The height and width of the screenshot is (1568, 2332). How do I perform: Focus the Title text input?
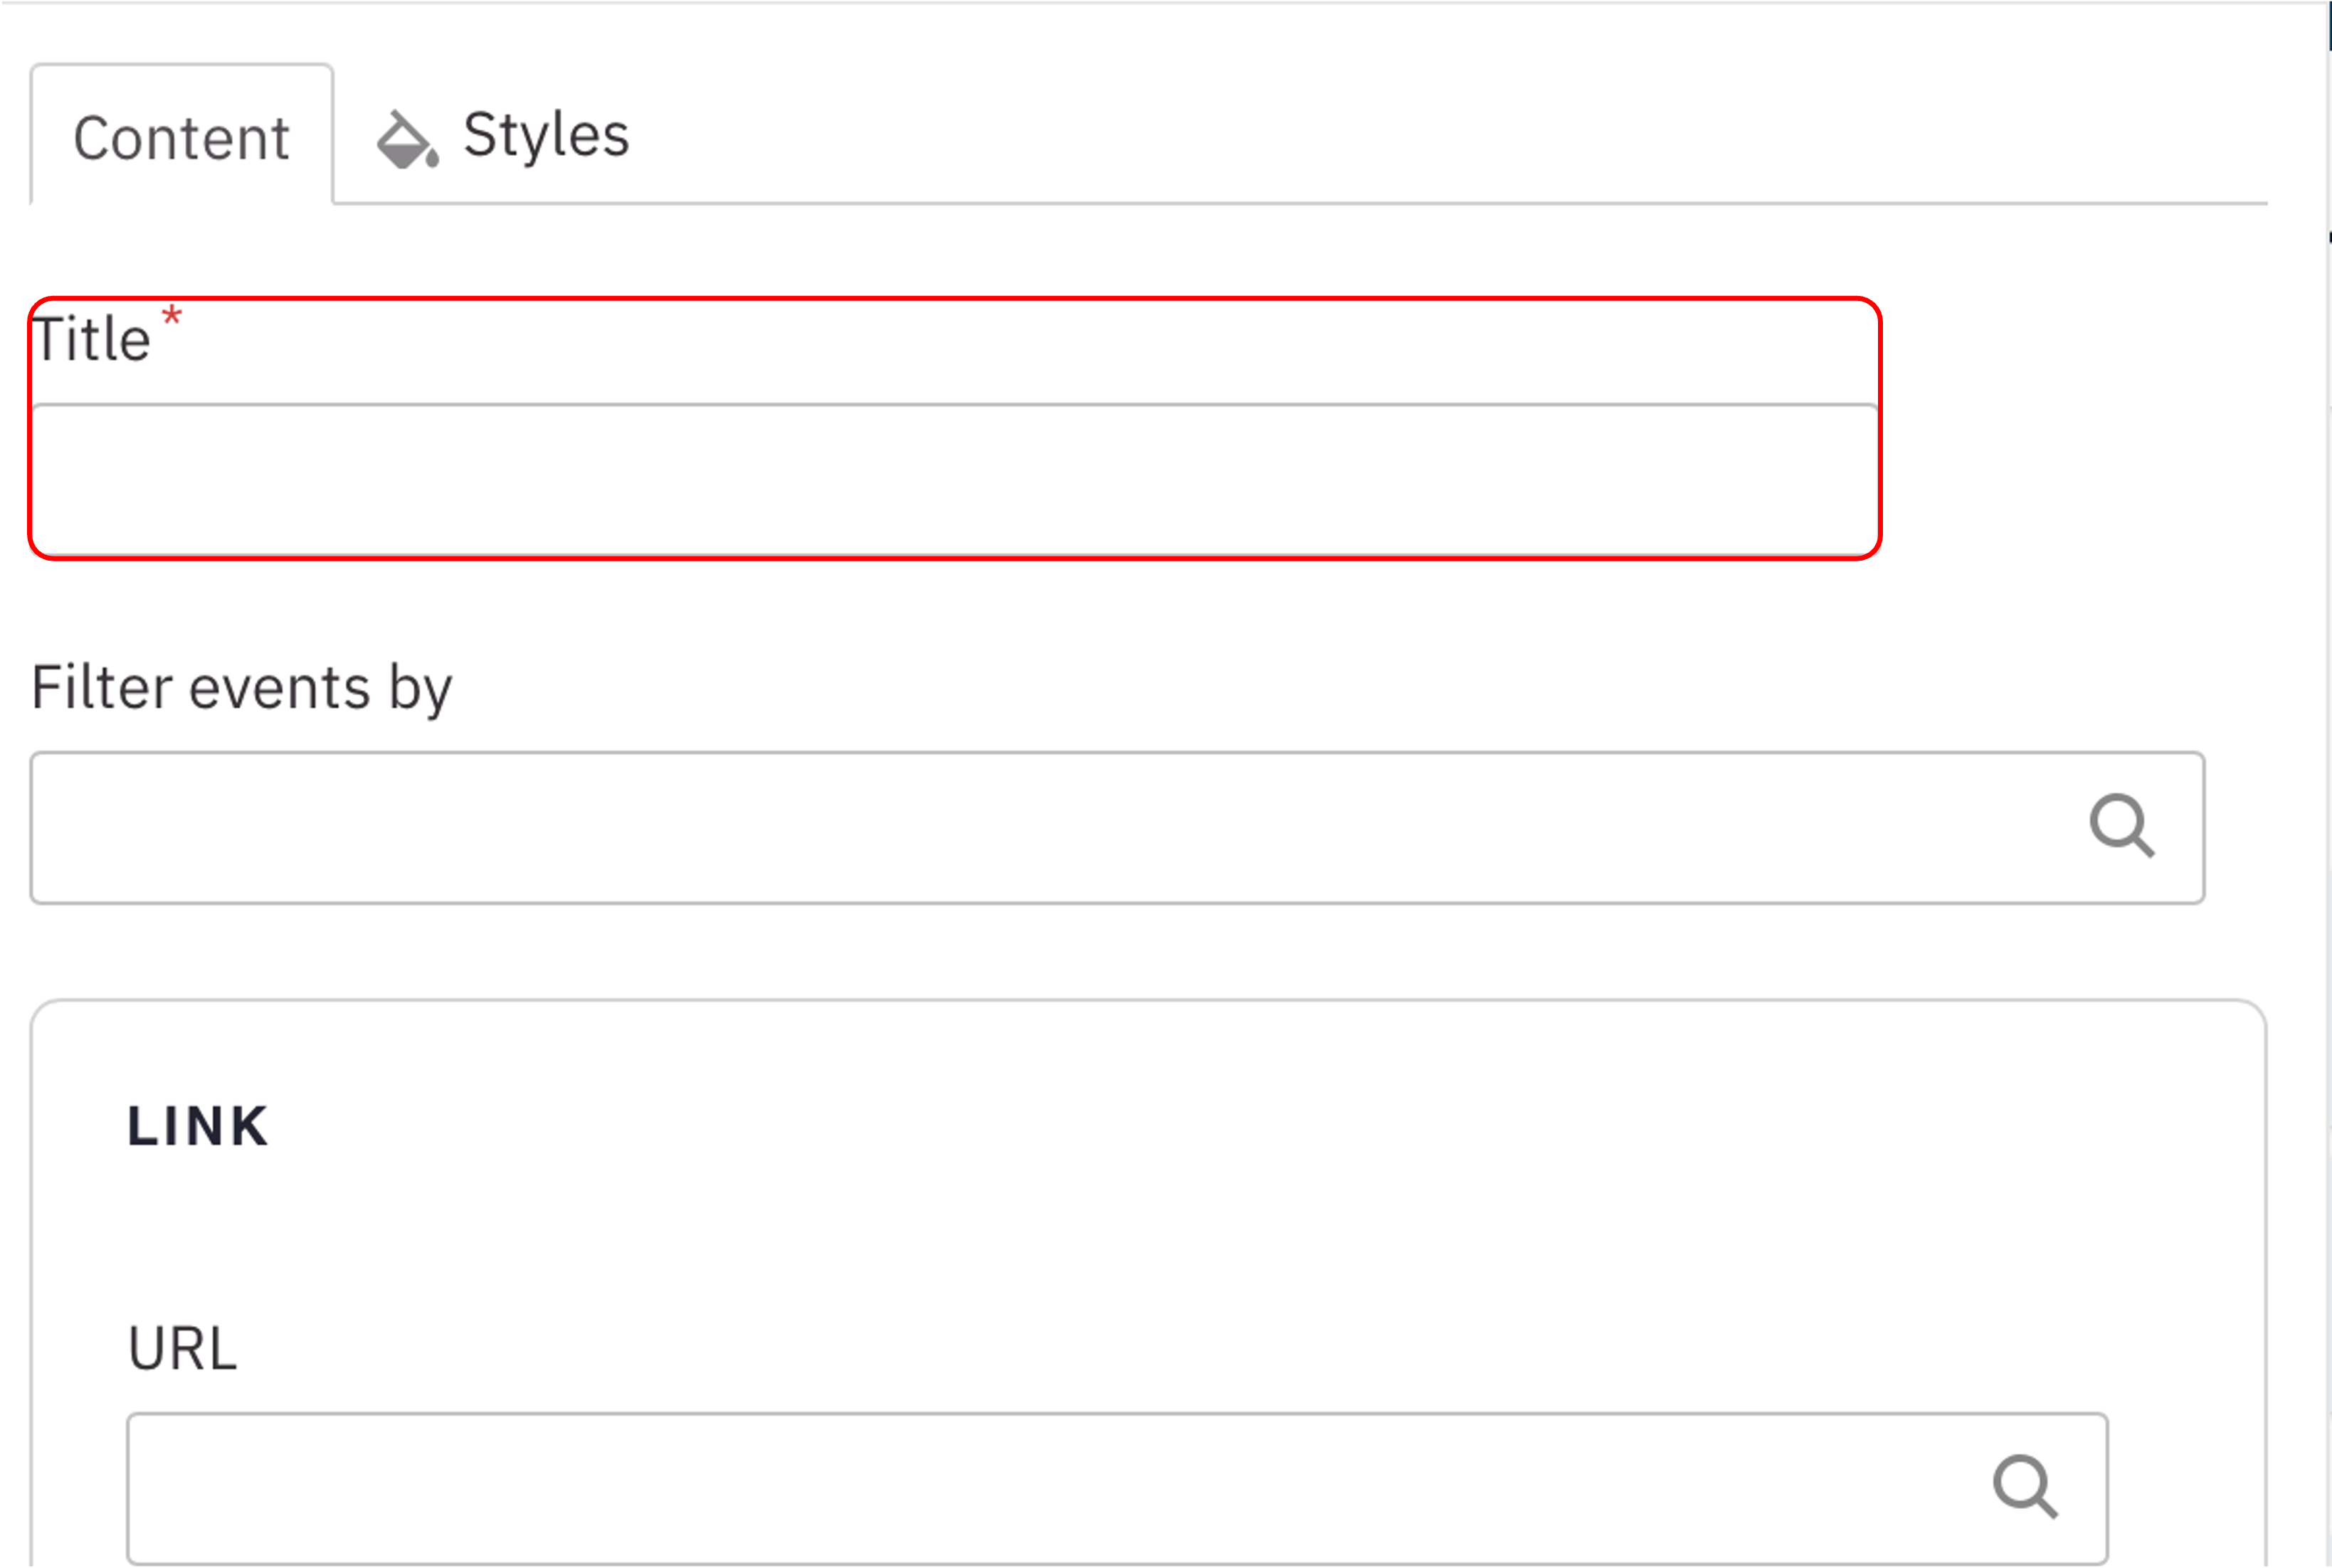tap(955, 479)
